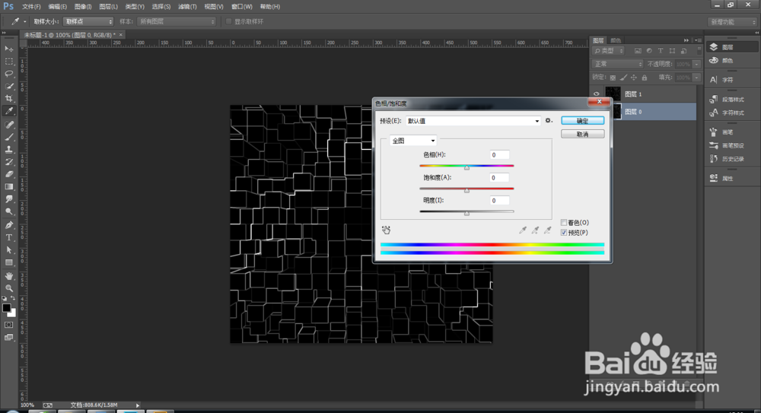Select the Move tool

coord(8,49)
